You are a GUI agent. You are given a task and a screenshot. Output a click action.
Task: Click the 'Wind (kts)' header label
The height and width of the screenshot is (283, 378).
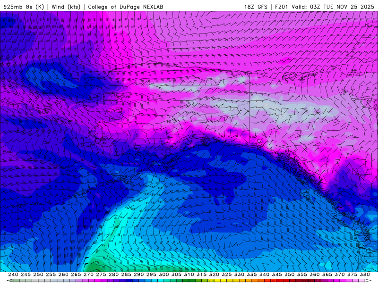(66, 7)
